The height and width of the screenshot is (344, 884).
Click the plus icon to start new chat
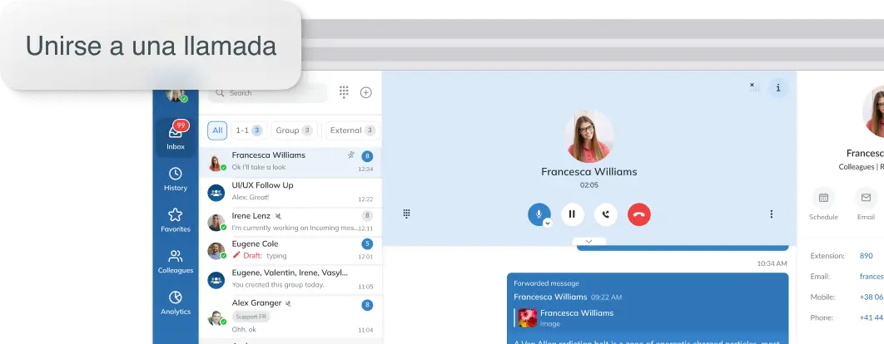pos(365,92)
